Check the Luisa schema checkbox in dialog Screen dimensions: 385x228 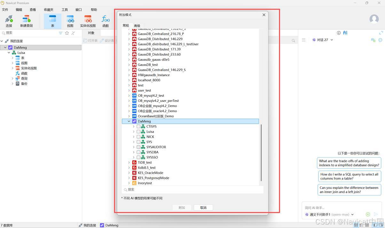(x=138, y=132)
